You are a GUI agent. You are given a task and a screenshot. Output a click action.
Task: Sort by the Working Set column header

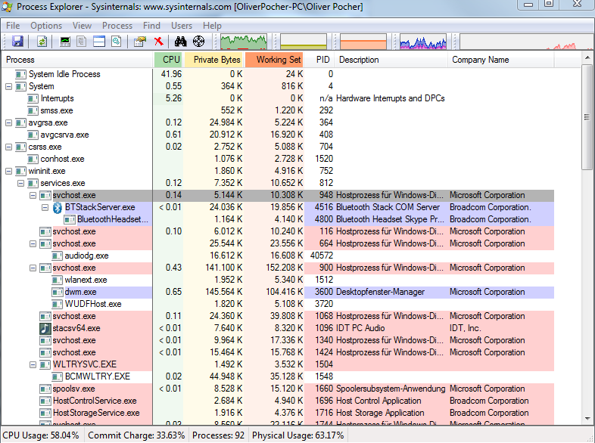[x=274, y=60]
